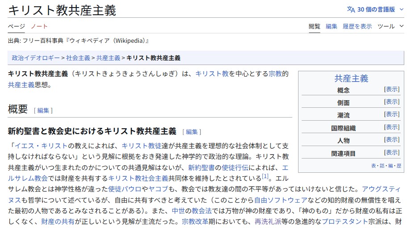
Task: Show the 潮流 infobox section
Action: pyautogui.click(x=392, y=114)
